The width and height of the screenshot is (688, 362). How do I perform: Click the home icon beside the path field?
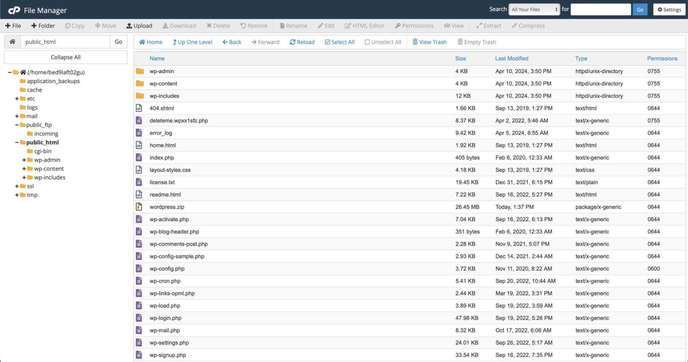tap(12, 41)
